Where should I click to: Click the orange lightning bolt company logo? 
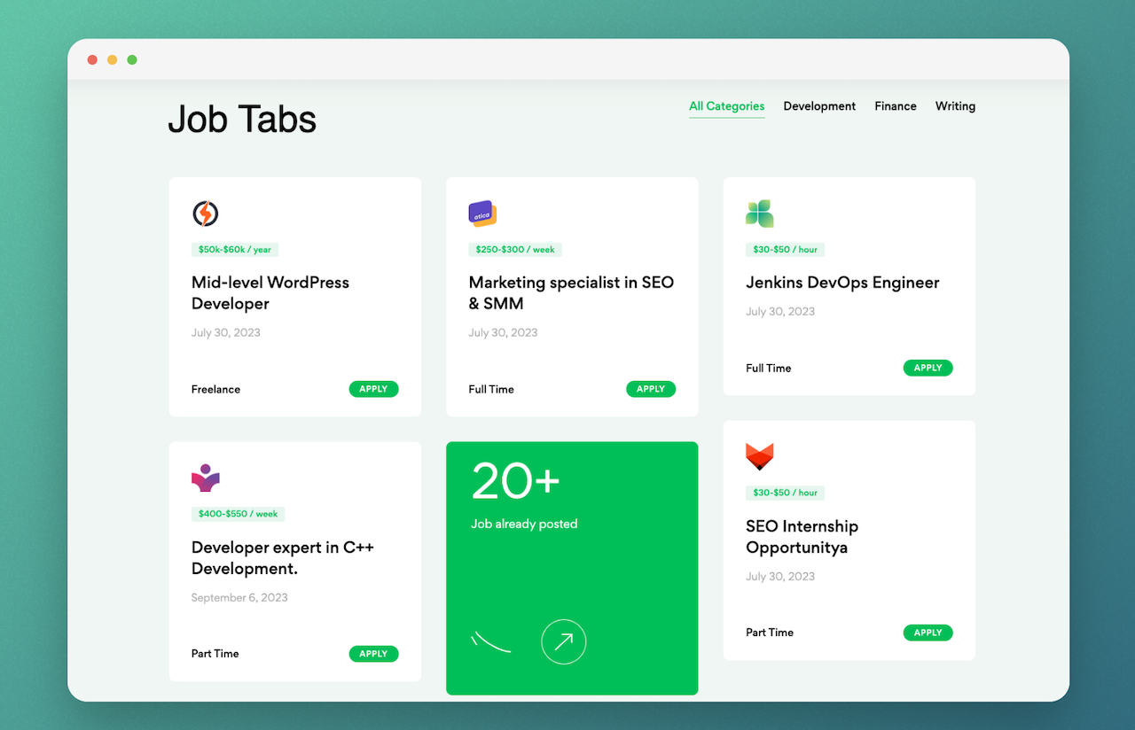[205, 214]
